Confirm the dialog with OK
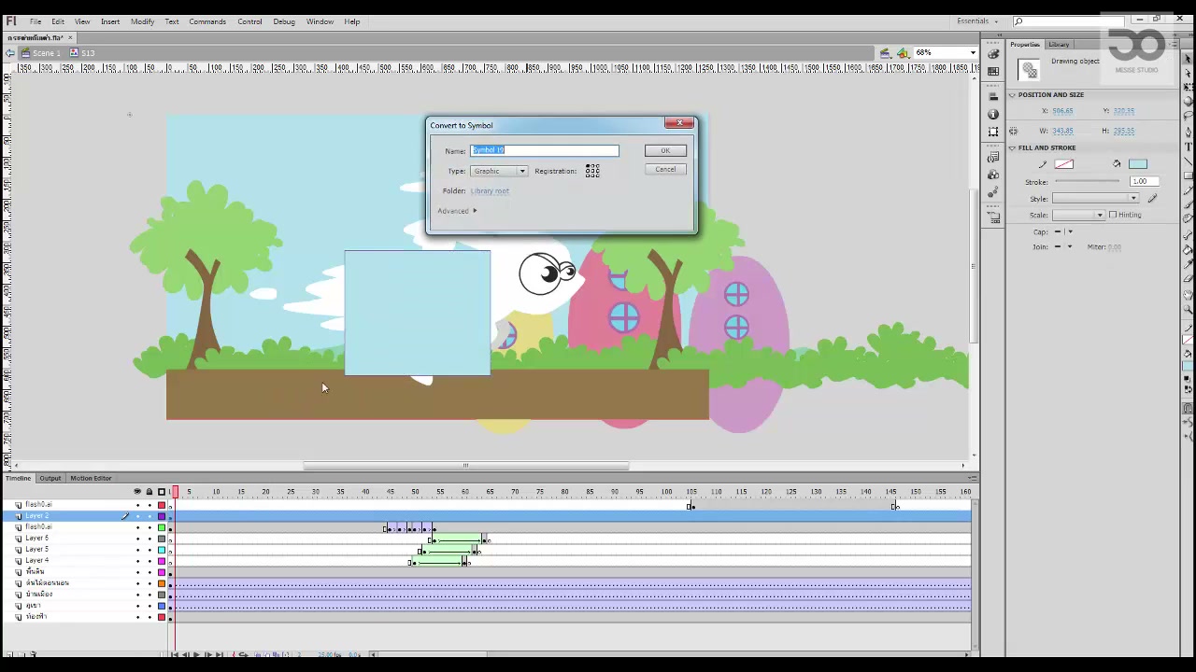This screenshot has width=1196, height=672. click(665, 150)
